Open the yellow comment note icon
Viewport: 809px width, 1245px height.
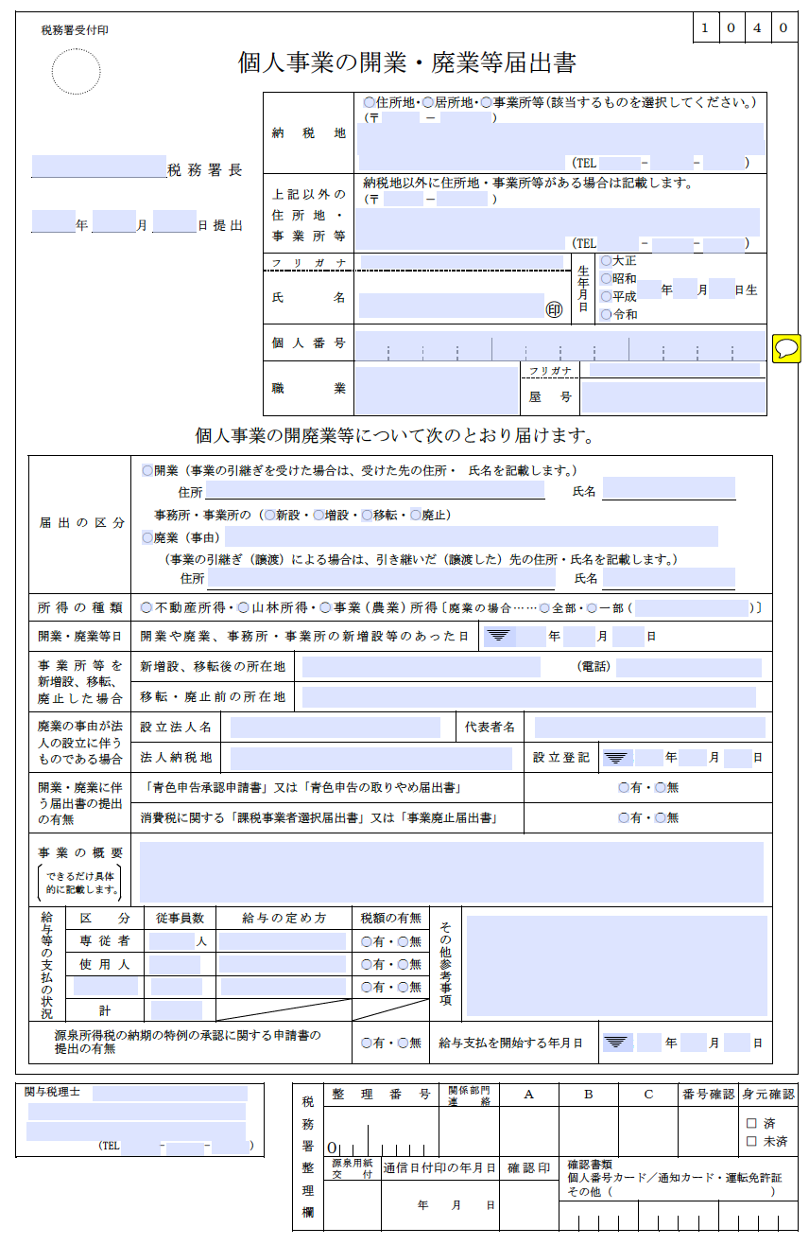[786, 349]
